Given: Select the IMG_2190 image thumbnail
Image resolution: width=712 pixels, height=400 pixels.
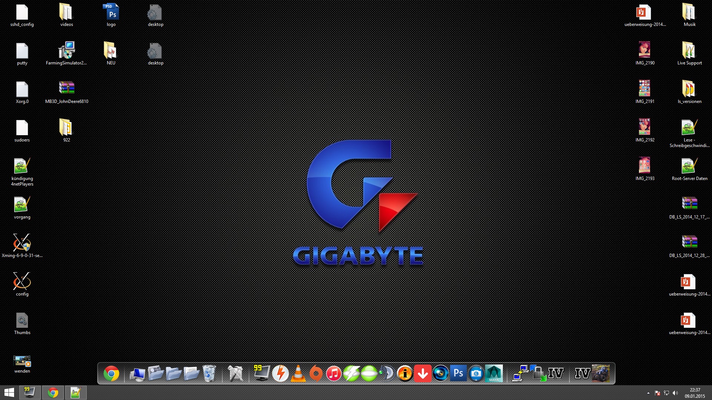Looking at the screenshot, I should tap(645, 50).
